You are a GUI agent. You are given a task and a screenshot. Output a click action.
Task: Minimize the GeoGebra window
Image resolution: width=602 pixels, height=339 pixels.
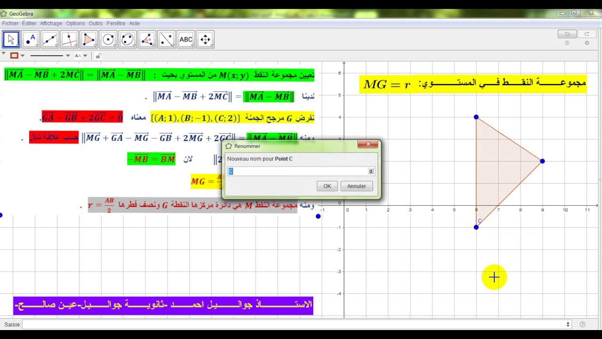click(x=562, y=13)
